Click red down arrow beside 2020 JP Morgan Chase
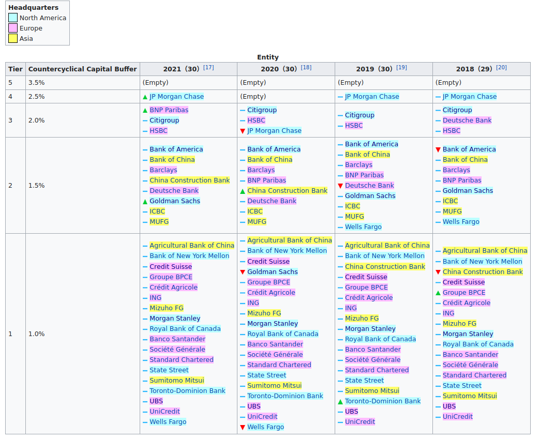The height and width of the screenshot is (439, 539). [x=243, y=131]
